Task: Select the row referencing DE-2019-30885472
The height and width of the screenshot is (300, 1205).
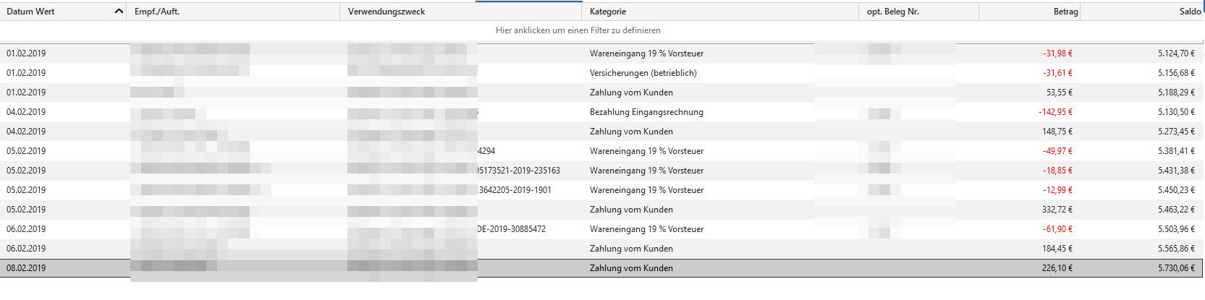Action: pos(601,229)
